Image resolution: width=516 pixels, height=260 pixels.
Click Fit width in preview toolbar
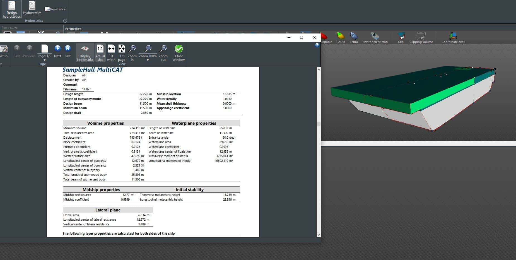(x=111, y=52)
